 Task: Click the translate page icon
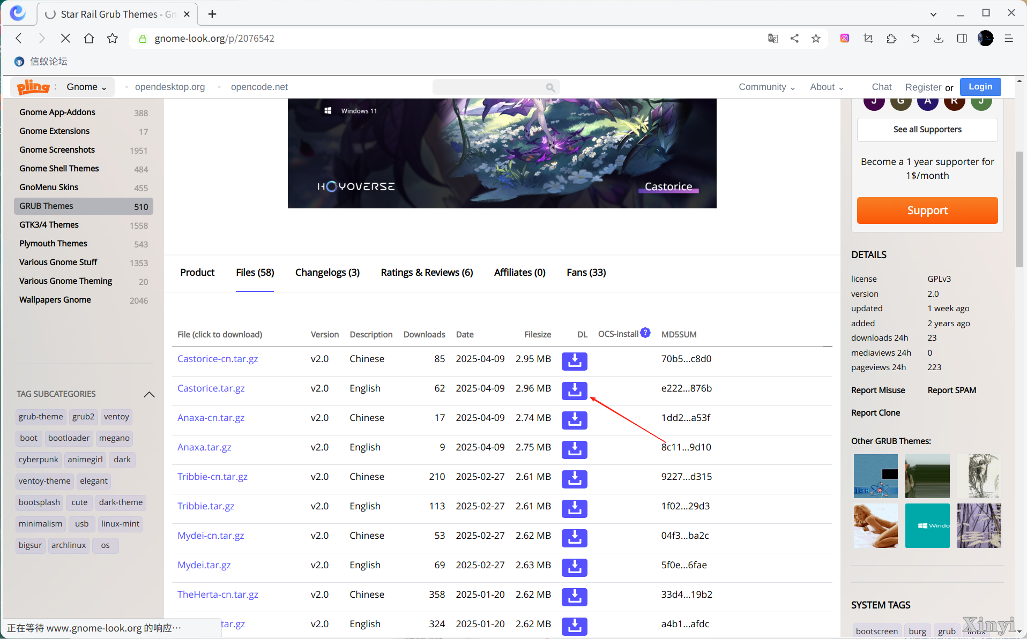tap(773, 38)
